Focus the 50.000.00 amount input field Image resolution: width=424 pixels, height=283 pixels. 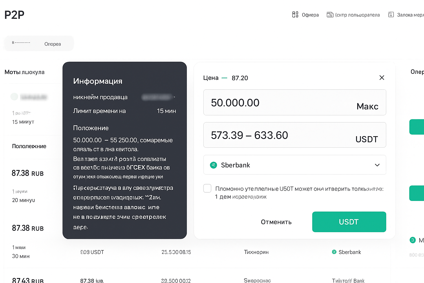click(x=295, y=102)
